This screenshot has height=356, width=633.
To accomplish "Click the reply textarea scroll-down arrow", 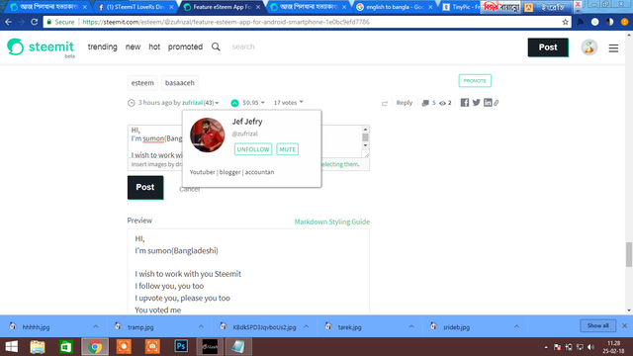I will [x=365, y=145].
